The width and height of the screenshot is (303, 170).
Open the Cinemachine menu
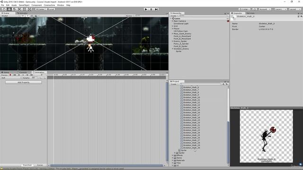tap(49, 5)
